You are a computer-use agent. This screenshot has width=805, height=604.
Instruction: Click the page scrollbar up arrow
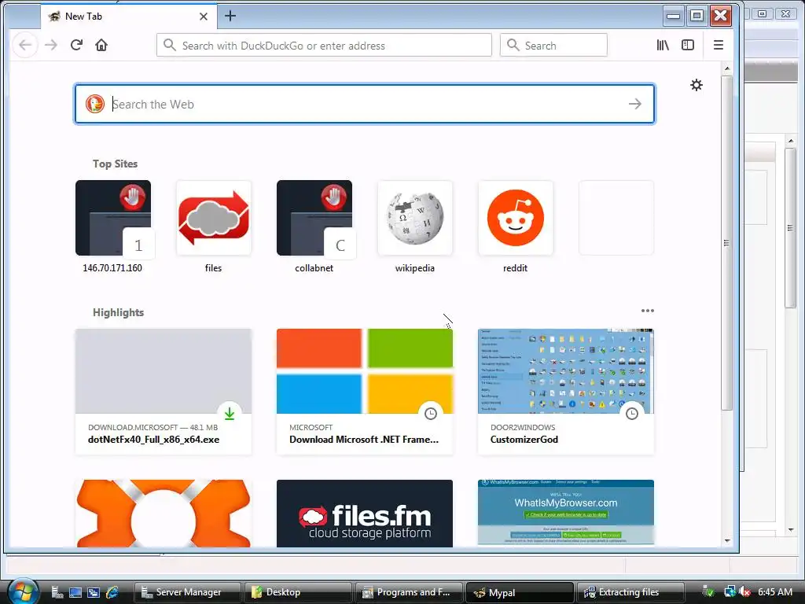coord(727,68)
